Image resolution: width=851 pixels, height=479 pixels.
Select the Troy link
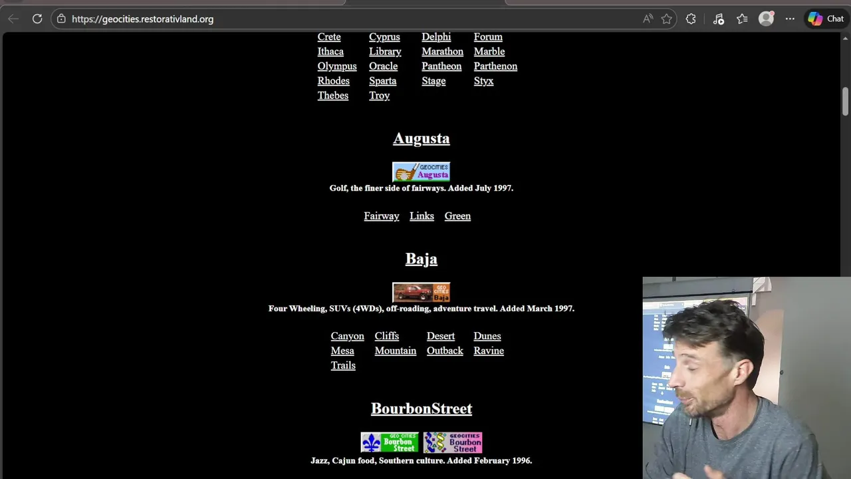click(x=379, y=95)
